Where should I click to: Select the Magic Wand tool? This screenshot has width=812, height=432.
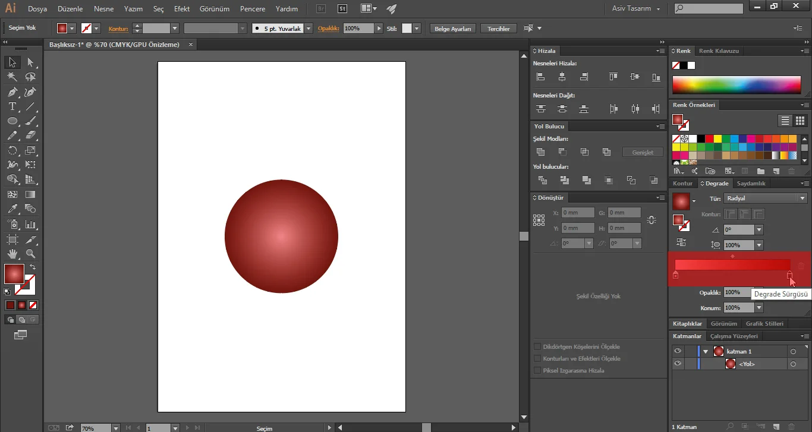12,77
